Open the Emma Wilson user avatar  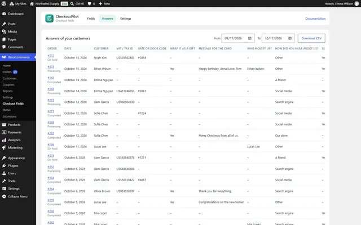tap(356, 4)
